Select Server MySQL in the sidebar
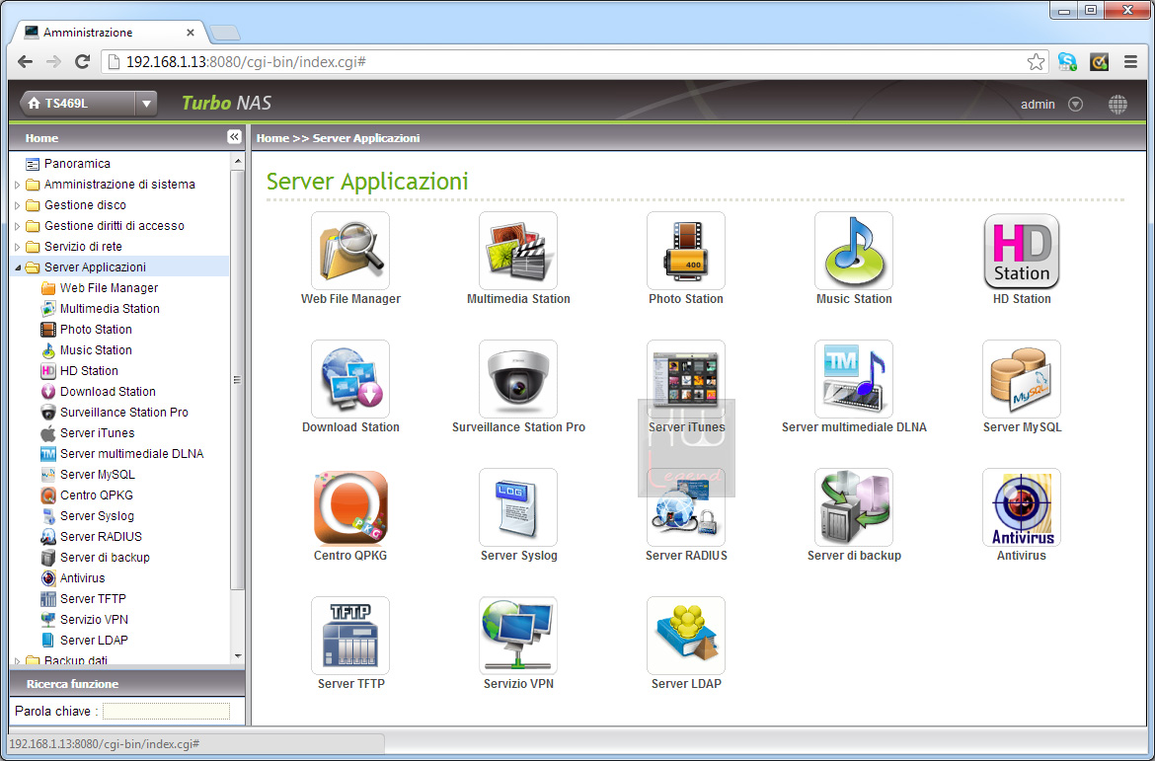This screenshot has height=761, width=1155. tap(97, 474)
